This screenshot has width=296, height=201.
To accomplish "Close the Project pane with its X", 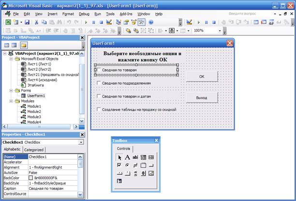I will (x=82, y=38).
